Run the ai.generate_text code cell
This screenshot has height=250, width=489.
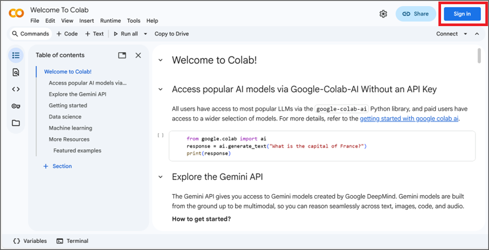click(x=161, y=136)
